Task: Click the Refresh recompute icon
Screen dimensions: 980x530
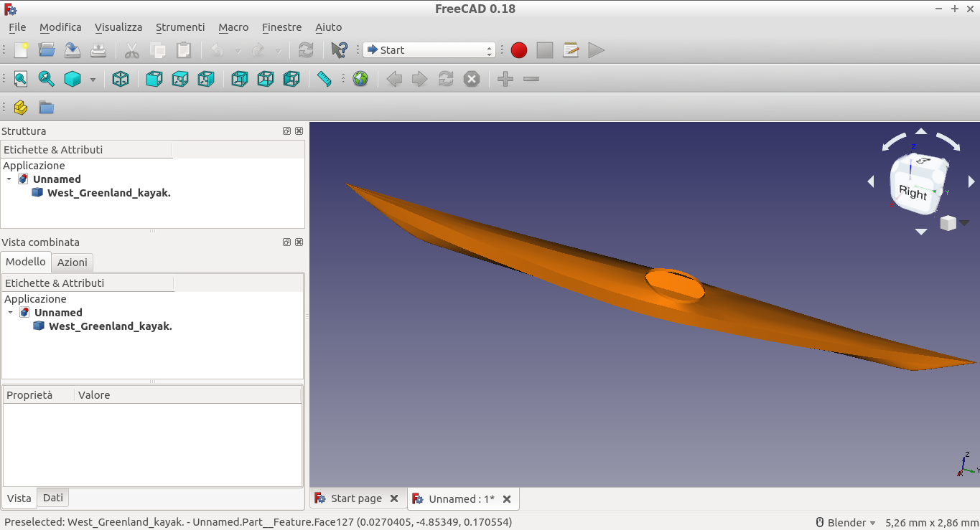Action: tap(306, 50)
